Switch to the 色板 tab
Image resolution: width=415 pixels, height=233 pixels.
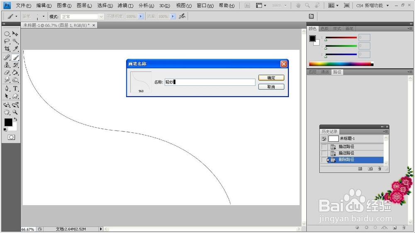coord(325,29)
